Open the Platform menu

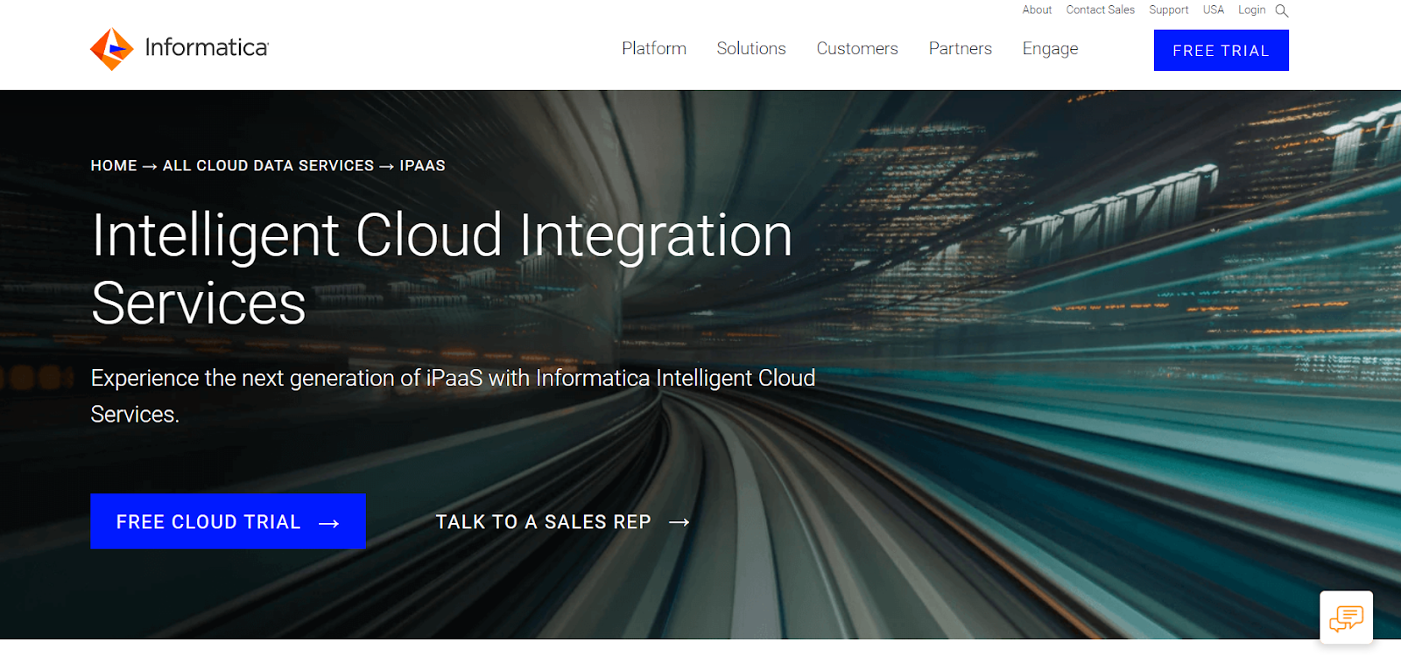click(x=654, y=49)
